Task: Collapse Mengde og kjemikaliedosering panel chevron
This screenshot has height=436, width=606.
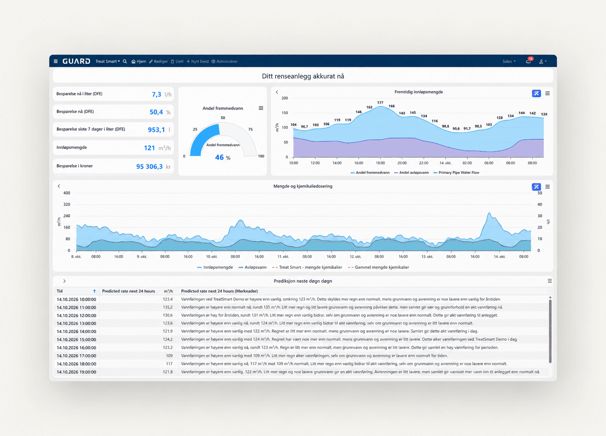Action: pyautogui.click(x=59, y=186)
